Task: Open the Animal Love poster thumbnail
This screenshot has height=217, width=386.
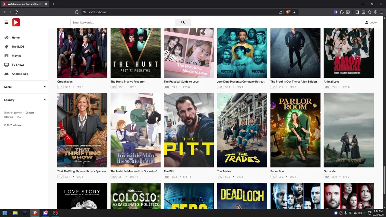Action: (x=349, y=53)
